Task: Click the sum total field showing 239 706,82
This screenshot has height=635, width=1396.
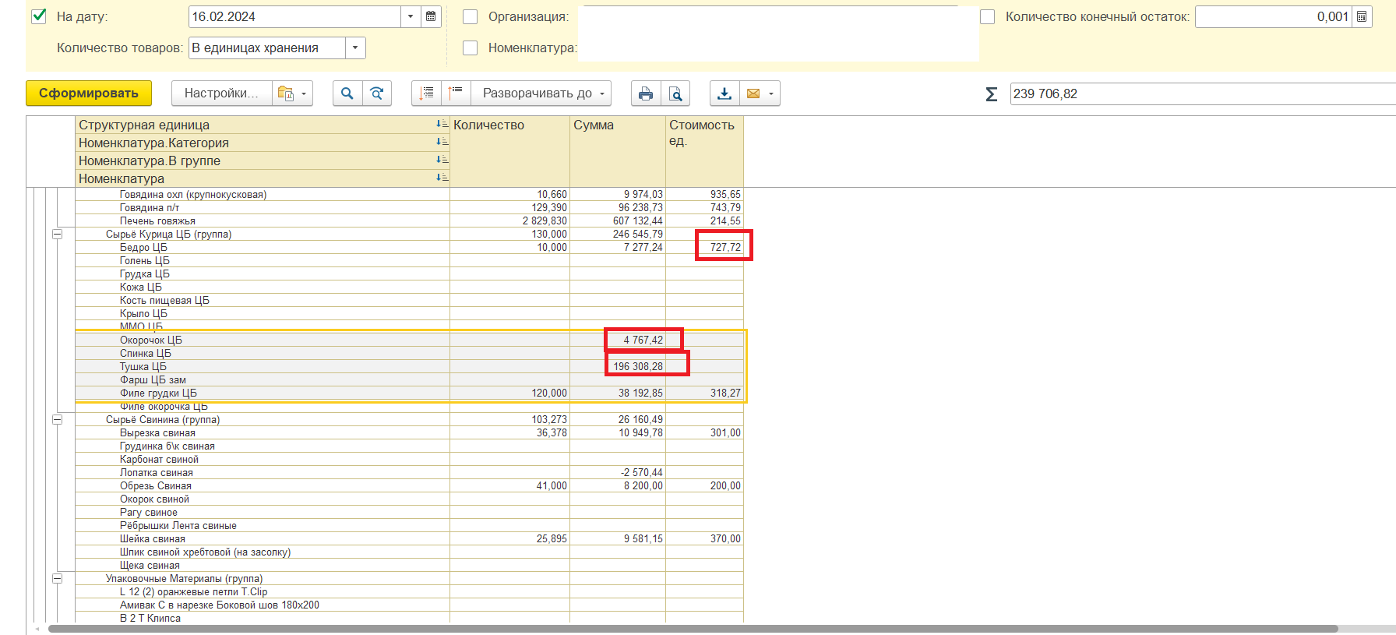Action: (1200, 93)
